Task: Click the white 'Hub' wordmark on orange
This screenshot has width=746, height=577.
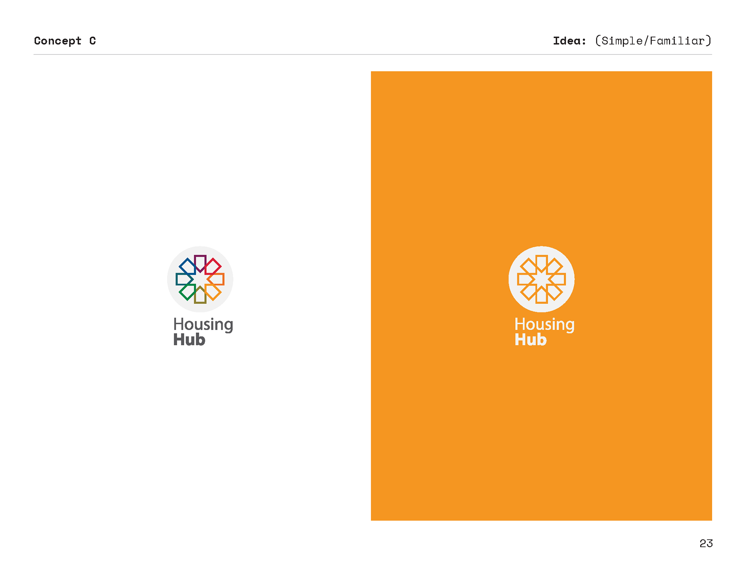Action: click(530, 340)
